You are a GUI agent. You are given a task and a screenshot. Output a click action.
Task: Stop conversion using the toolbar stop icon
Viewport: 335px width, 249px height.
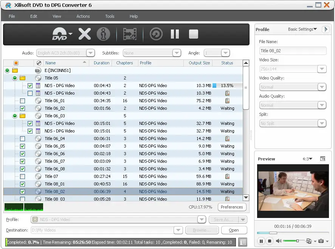click(x=193, y=34)
